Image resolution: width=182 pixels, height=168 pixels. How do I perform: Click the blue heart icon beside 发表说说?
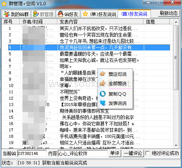coord(103,103)
